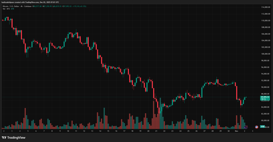Click the TradingView wordmark text

coord(17,138)
